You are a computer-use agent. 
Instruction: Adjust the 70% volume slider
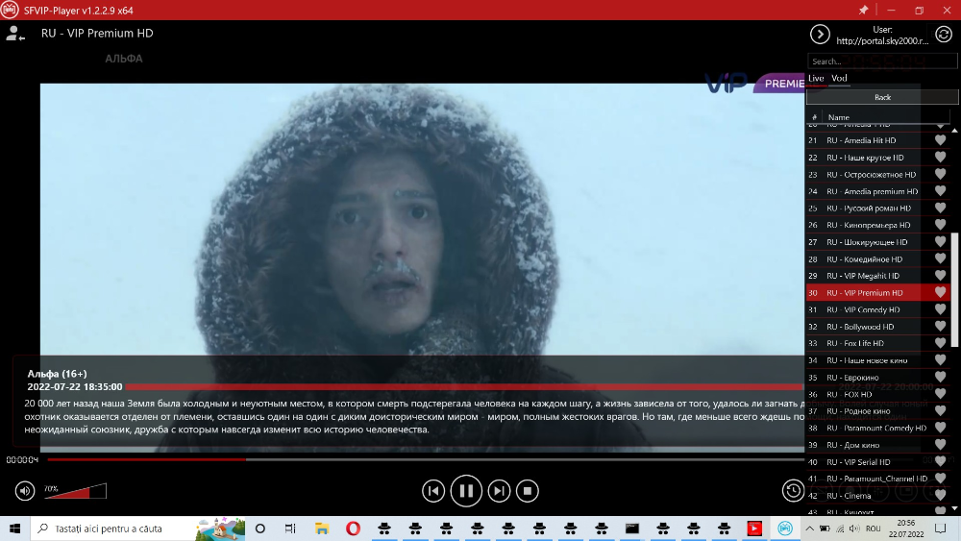[x=75, y=491]
